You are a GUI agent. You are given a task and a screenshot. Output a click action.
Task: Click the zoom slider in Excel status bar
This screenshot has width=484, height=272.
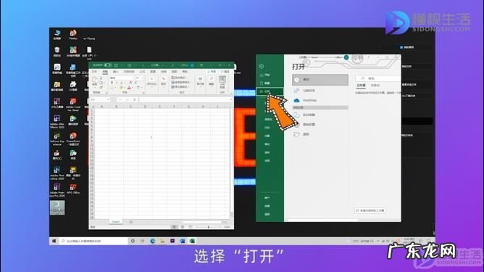[209, 227]
